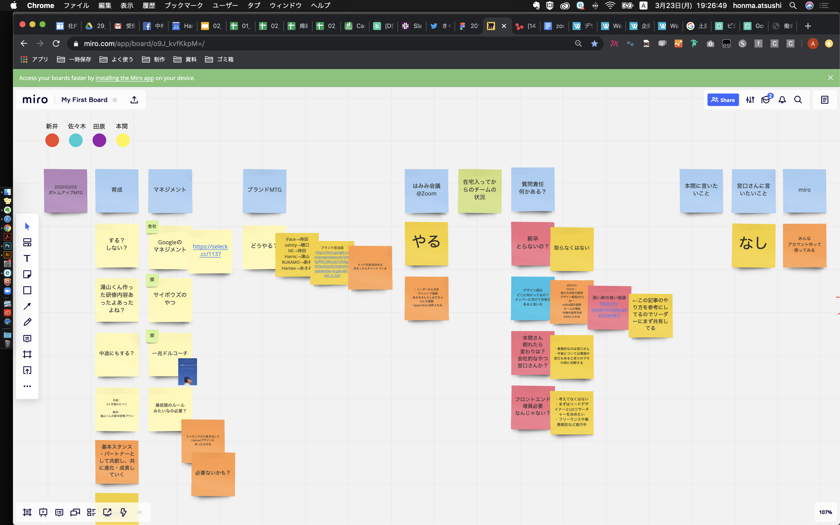Screen dimensions: 840x525
Task: Reload the page in Chrome
Action: coord(56,44)
